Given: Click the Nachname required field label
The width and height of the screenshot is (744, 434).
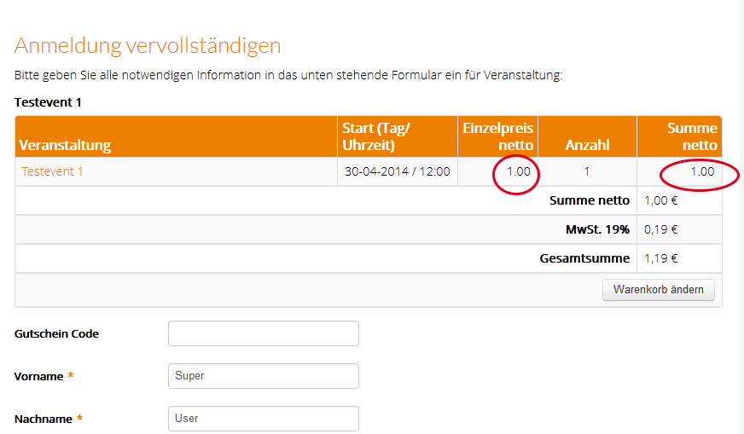Looking at the screenshot, I should (x=44, y=419).
